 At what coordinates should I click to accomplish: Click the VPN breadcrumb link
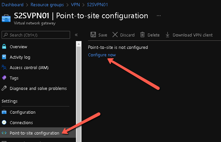click(75, 5)
